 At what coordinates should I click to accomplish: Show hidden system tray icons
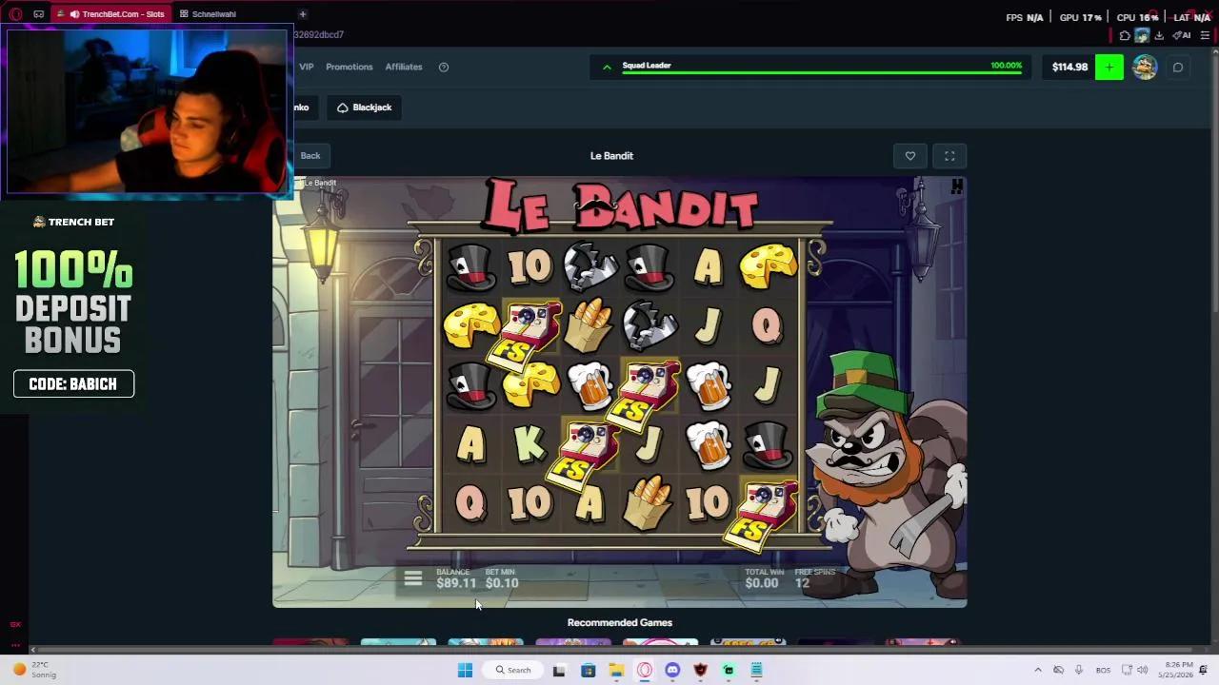pyautogui.click(x=1038, y=670)
